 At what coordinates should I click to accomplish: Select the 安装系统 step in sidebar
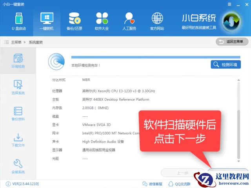pos(18,166)
